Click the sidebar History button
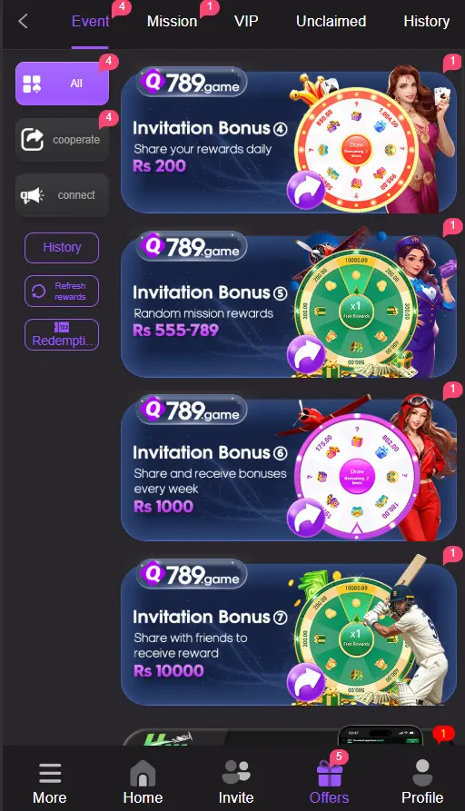 [x=62, y=248]
